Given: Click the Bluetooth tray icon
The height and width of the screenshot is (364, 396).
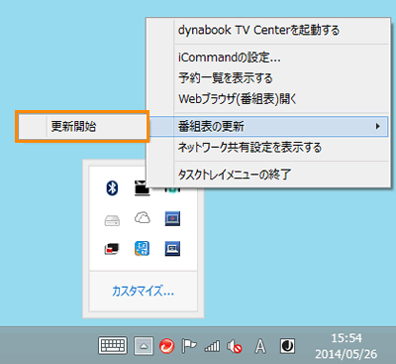Looking at the screenshot, I should (112, 188).
